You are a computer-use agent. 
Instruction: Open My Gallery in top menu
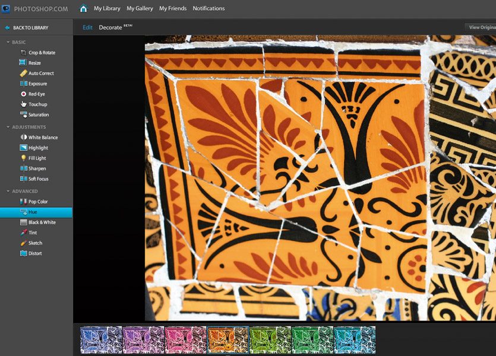(x=140, y=8)
